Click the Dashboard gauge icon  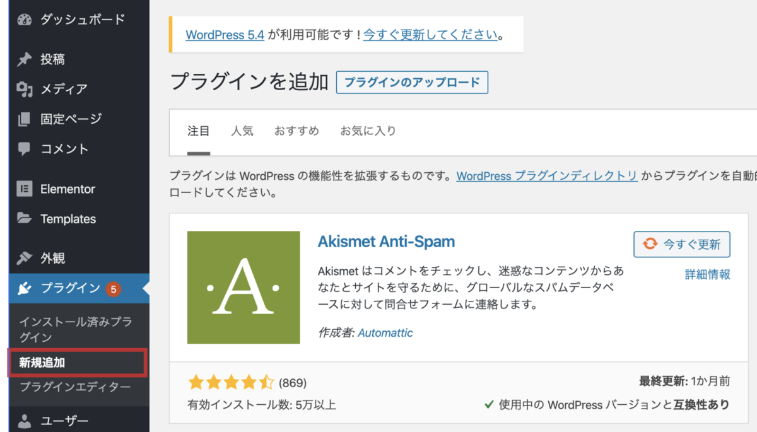(x=25, y=20)
